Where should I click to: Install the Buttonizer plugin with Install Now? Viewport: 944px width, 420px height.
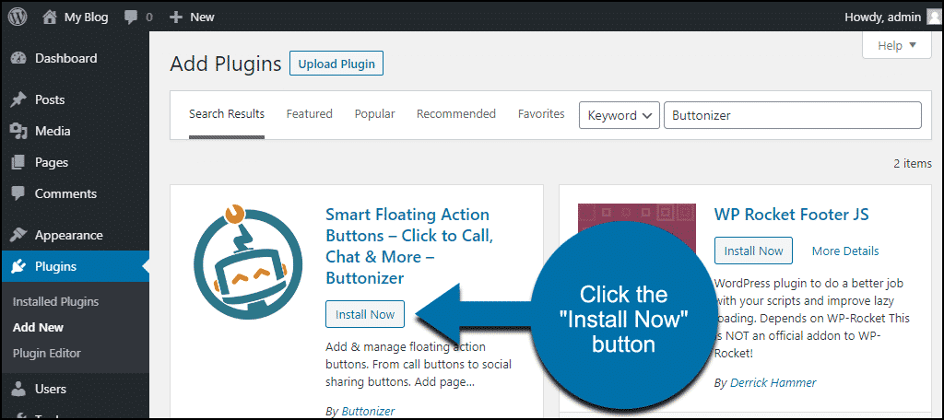click(x=365, y=314)
